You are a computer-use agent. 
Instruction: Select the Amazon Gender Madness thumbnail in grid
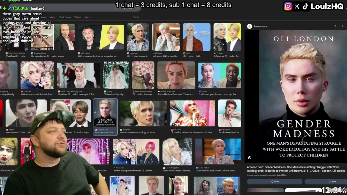(105, 113)
